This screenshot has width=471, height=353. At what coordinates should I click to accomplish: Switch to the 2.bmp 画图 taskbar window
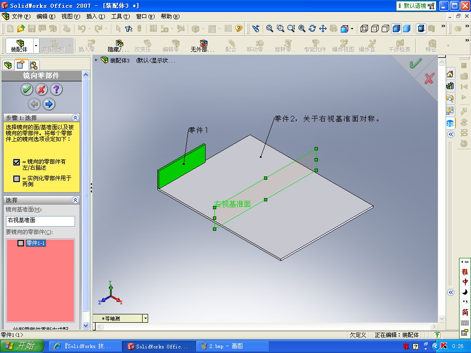[x=232, y=347]
